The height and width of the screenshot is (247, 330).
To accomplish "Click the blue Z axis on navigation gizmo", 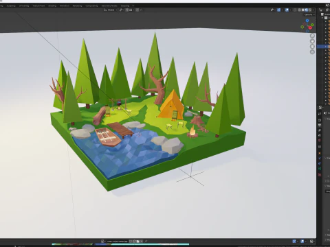I will [x=307, y=21].
